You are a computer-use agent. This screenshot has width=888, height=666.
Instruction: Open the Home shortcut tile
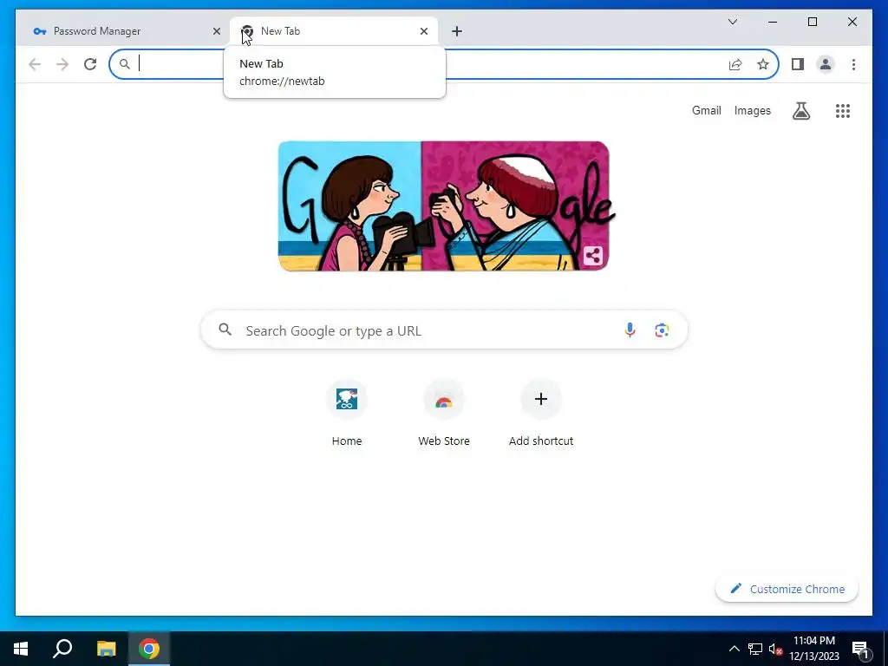point(347,414)
